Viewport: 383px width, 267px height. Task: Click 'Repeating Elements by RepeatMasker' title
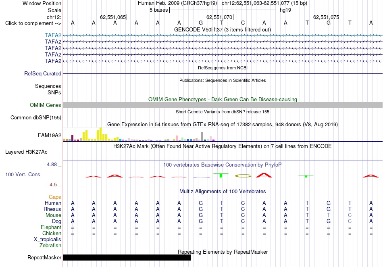(223, 252)
